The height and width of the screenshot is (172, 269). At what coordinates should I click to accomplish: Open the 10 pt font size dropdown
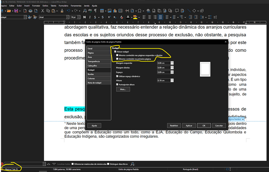click(79, 17)
